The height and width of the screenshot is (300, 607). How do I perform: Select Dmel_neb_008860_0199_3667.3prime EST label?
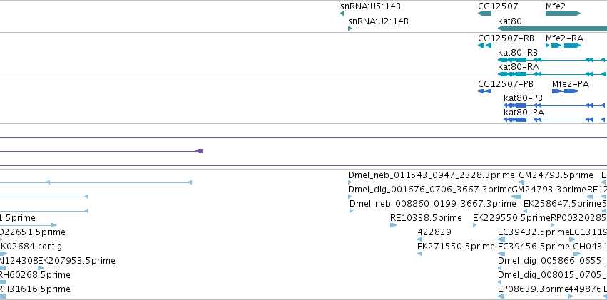pos(433,203)
